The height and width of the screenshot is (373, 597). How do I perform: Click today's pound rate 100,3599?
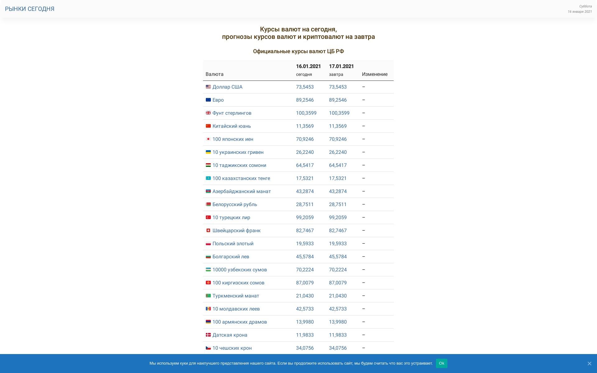coord(306,113)
